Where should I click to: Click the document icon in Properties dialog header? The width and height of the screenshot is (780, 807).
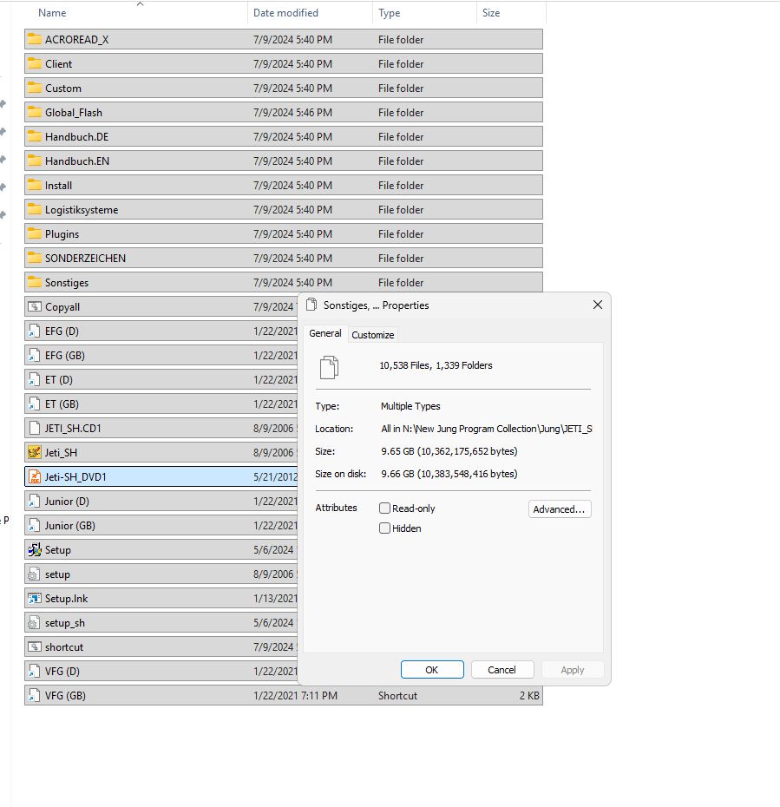point(329,367)
